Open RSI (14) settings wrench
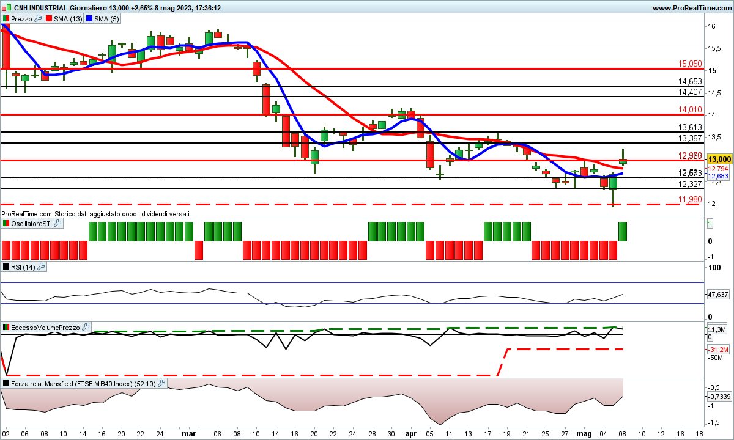The image size is (734, 440). pyautogui.click(x=42, y=267)
